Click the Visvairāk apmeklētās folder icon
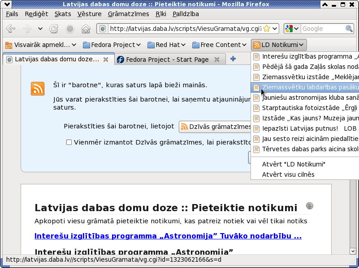The width and height of the screenshot is (359, 268). 9,45
